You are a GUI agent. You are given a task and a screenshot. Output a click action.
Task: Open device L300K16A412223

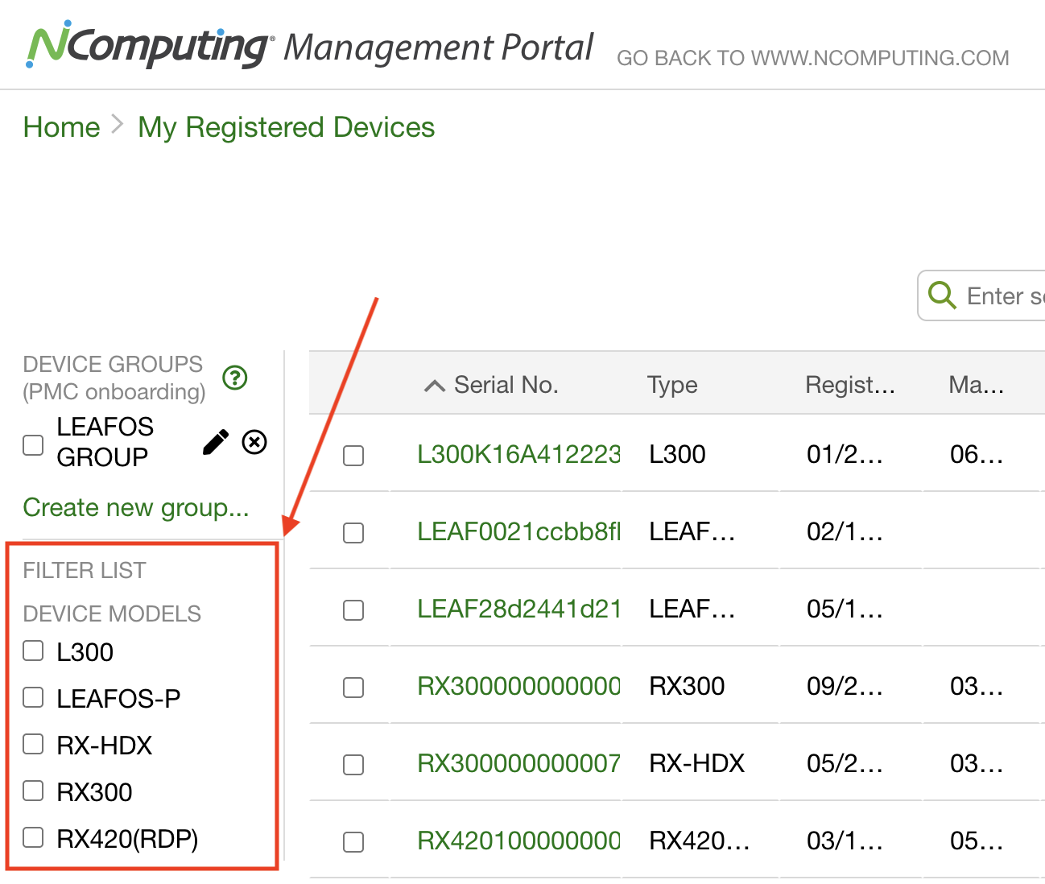coord(518,454)
